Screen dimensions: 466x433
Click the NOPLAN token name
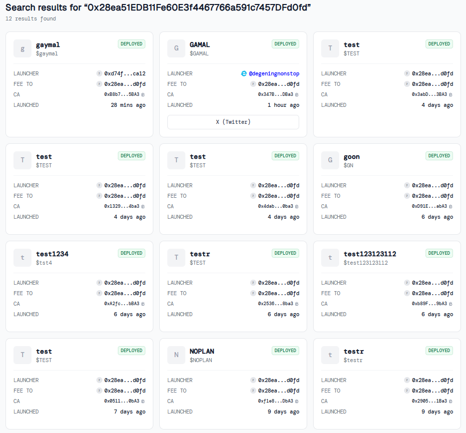[202, 352]
